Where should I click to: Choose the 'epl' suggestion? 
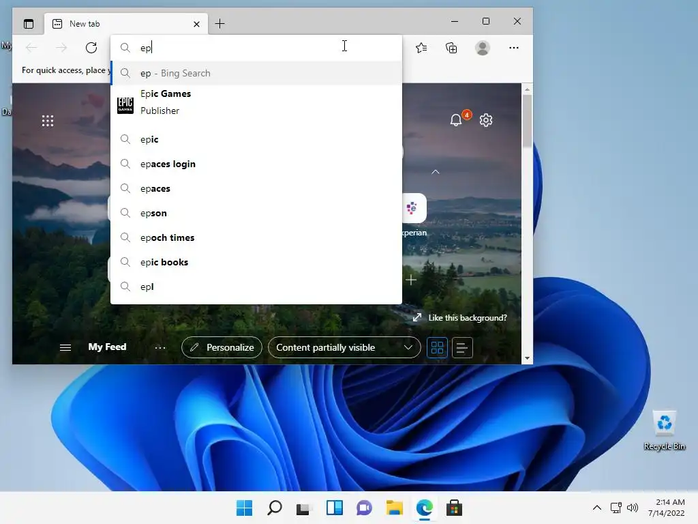pyautogui.click(x=256, y=287)
